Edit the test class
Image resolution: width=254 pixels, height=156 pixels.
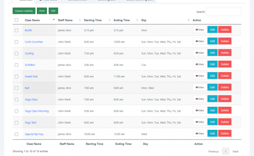coord(213,87)
